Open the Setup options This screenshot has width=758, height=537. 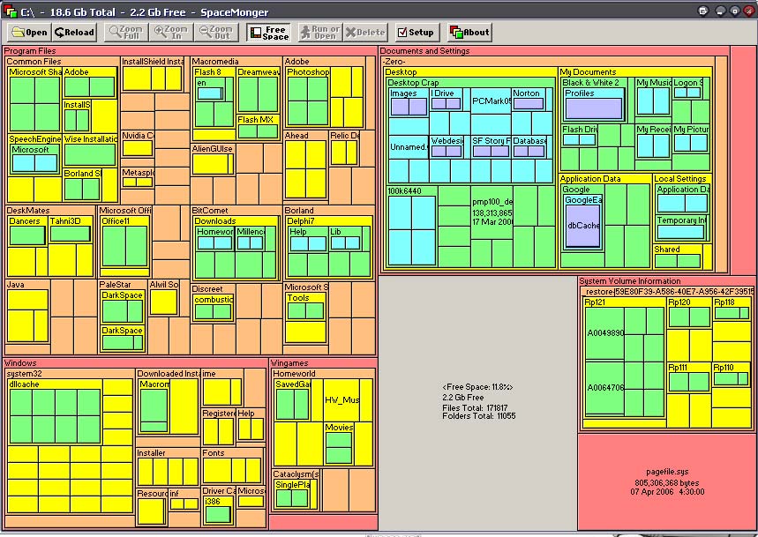pyautogui.click(x=417, y=33)
